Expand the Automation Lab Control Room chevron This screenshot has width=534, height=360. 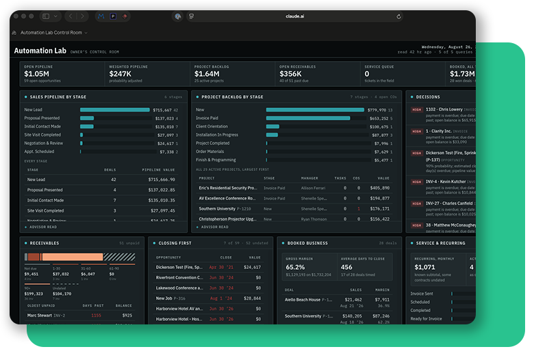click(x=86, y=33)
